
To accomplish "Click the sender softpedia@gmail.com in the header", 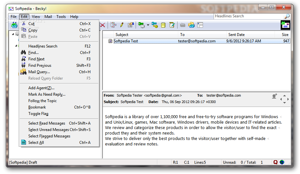I will point(163,95).
